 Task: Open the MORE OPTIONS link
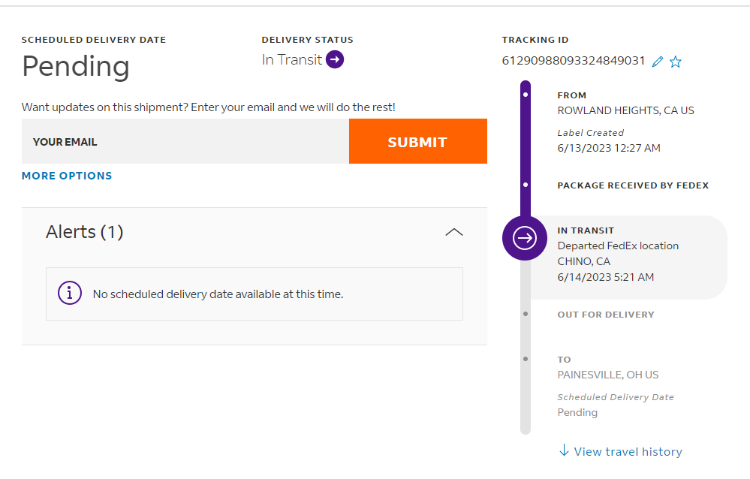pyautogui.click(x=67, y=176)
